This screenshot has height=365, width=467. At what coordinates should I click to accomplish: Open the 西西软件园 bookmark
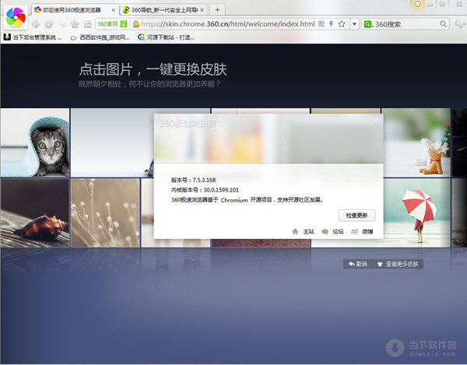100,37
